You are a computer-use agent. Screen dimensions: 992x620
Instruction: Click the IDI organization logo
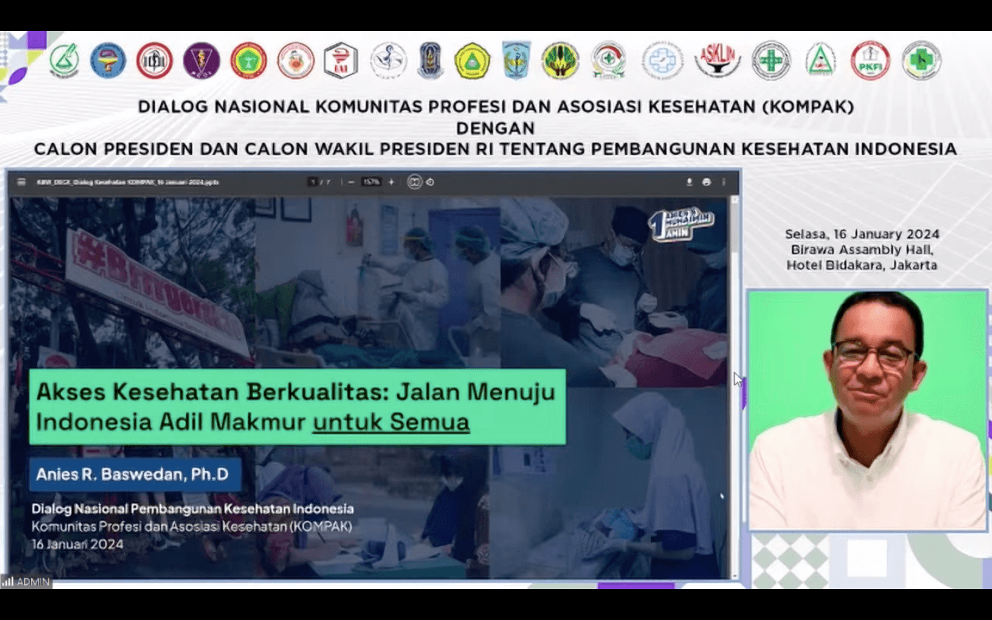pyautogui.click(x=154, y=61)
